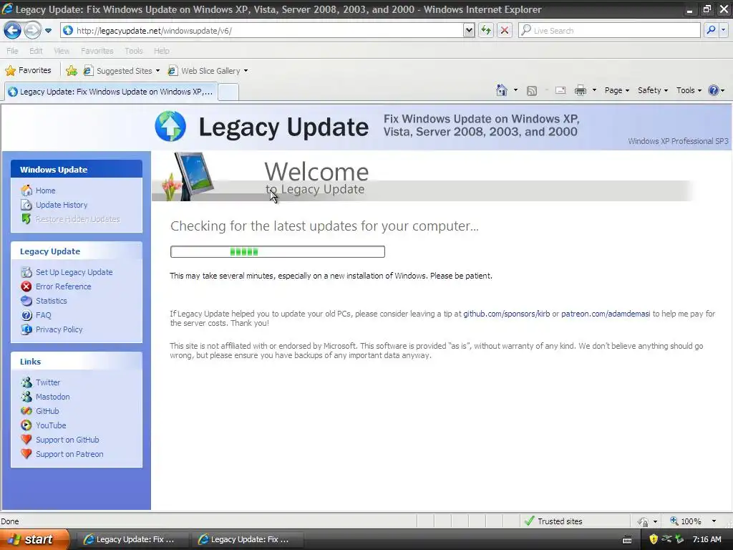Screen dimensions: 733x550
Task: Click the Statistics sidebar icon
Action: (x=26, y=301)
